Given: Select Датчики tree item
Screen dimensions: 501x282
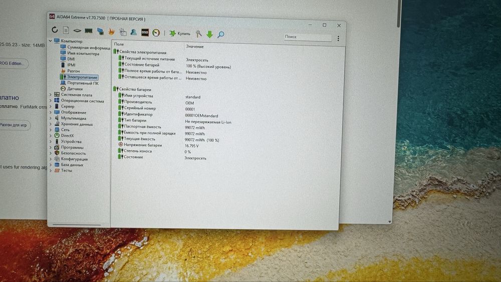Looking at the screenshot, I should [x=72, y=89].
